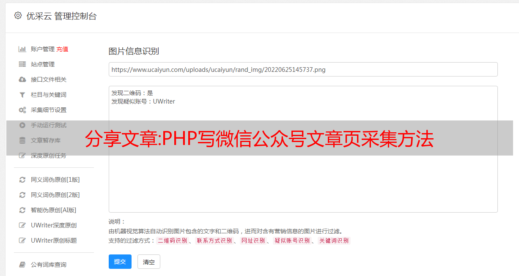Select the edit icon beside UWriter深度原创
The height and width of the screenshot is (276, 519).
(22, 225)
